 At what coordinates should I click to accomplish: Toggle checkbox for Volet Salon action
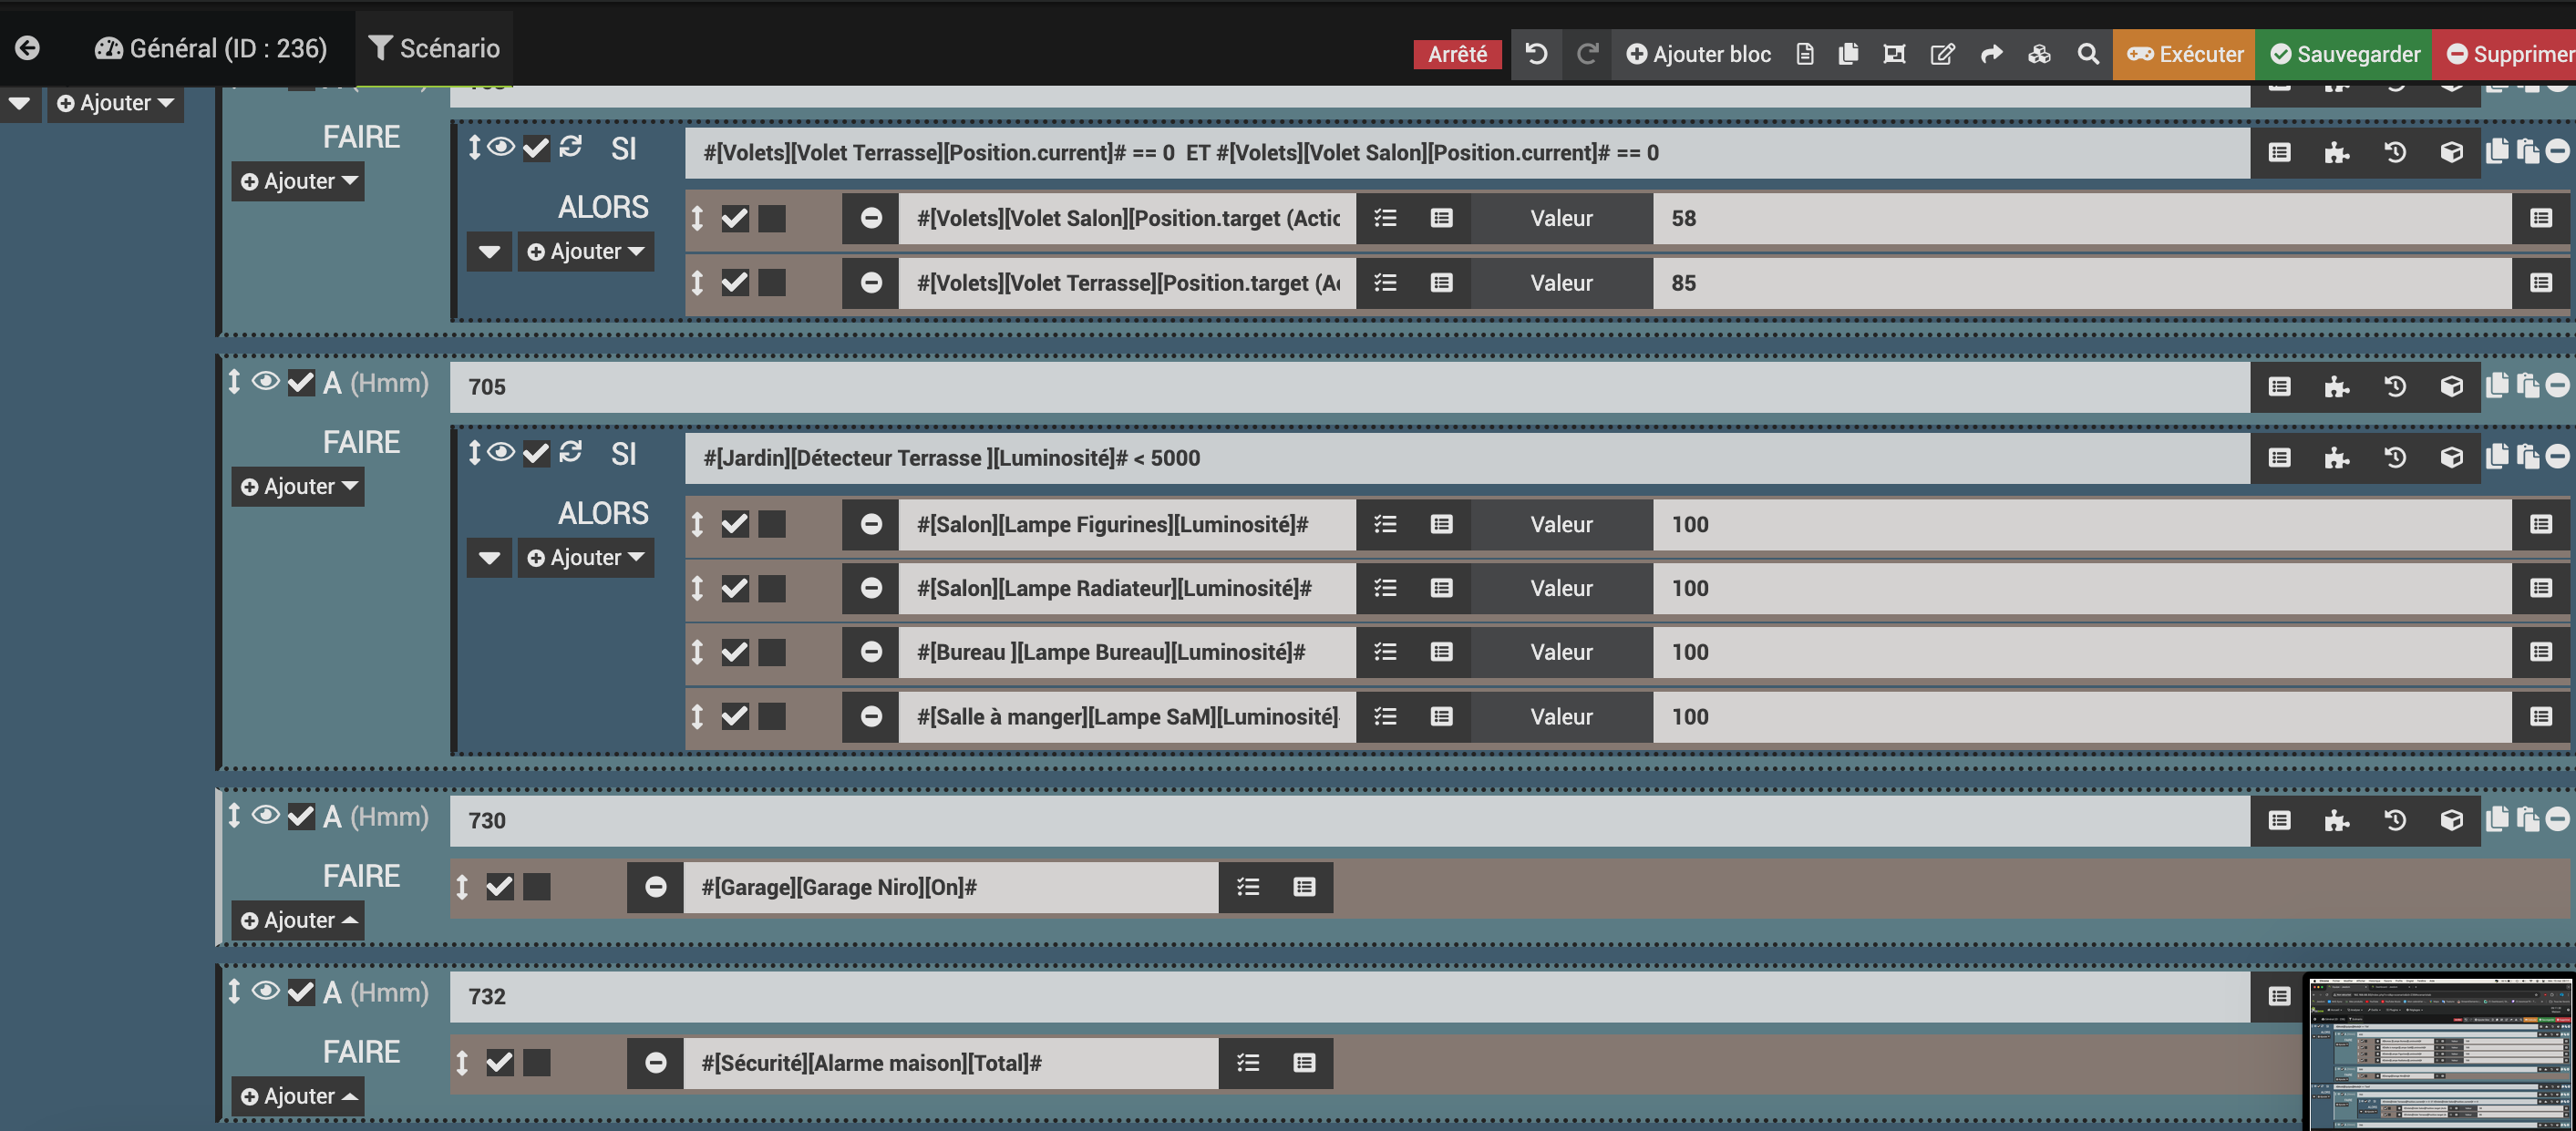735,218
